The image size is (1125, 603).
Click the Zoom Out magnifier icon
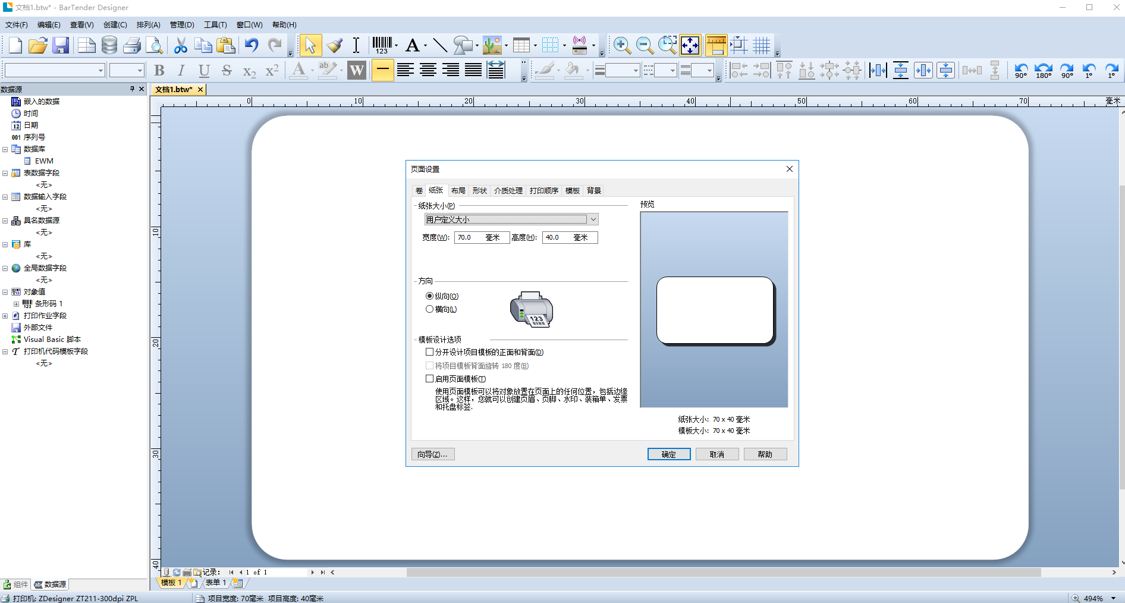[645, 45]
